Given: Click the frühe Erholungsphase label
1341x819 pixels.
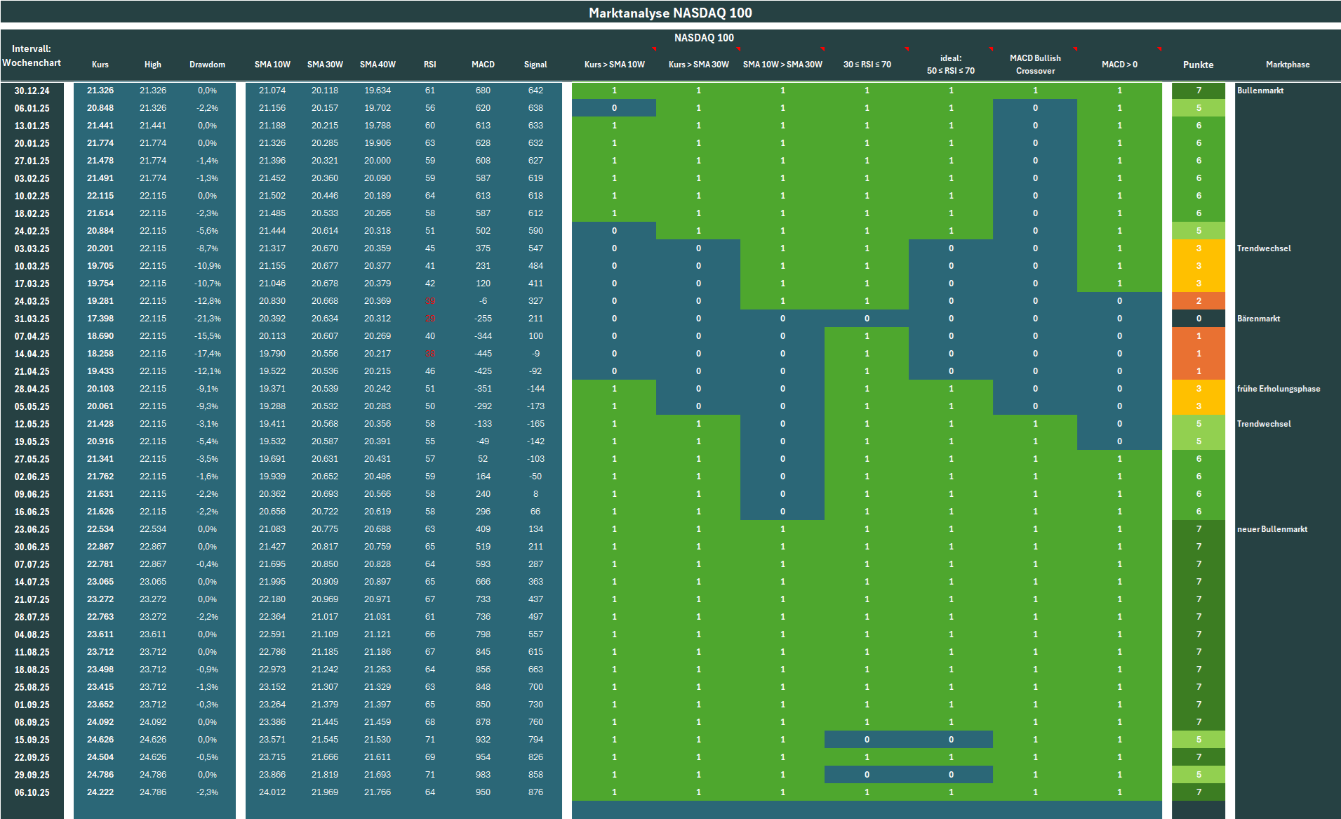Looking at the screenshot, I should (x=1279, y=389).
